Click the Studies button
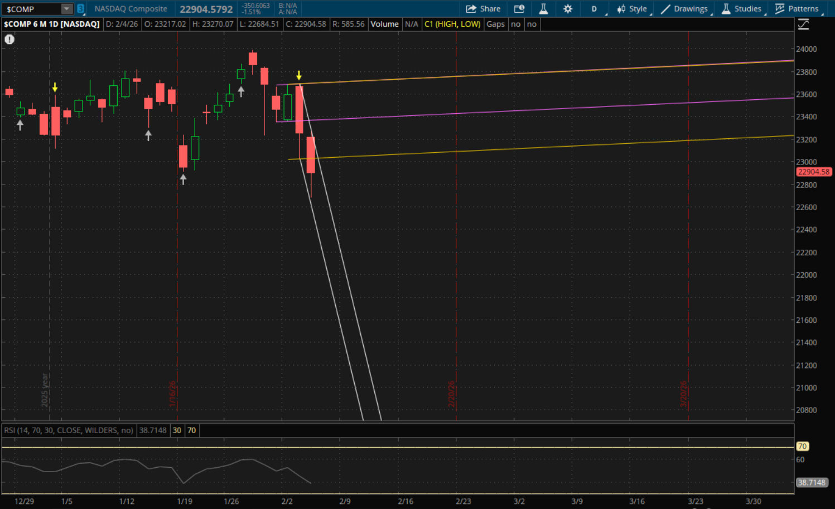 click(741, 9)
